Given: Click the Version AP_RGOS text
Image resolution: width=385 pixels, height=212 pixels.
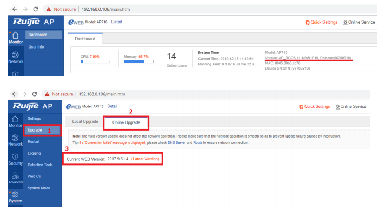Looking at the screenshot, I should [308, 58].
